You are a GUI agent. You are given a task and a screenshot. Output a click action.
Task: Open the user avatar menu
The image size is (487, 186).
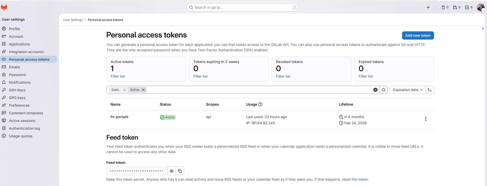[x=481, y=7]
